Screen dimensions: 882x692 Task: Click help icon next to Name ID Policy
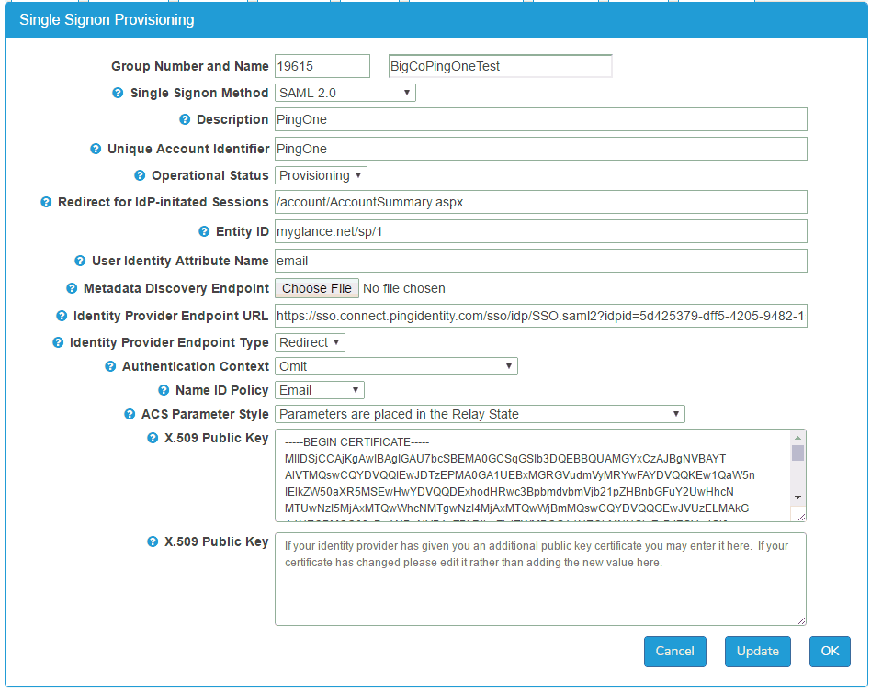tap(164, 391)
